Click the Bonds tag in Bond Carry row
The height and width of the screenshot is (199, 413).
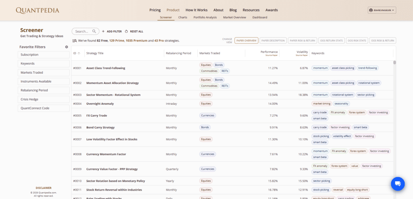(205, 127)
